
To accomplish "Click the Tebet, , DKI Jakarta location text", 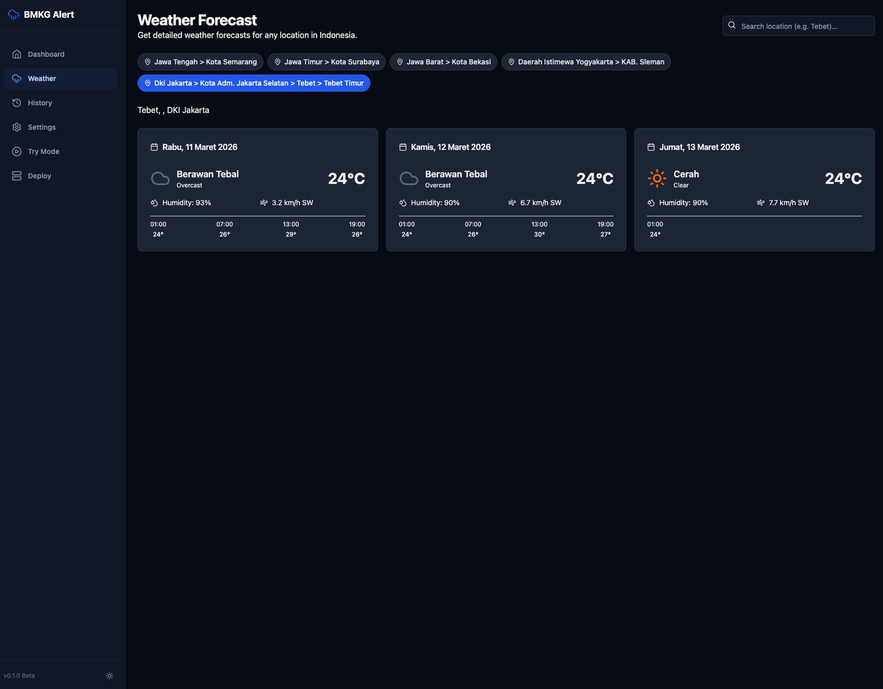I will (x=174, y=110).
